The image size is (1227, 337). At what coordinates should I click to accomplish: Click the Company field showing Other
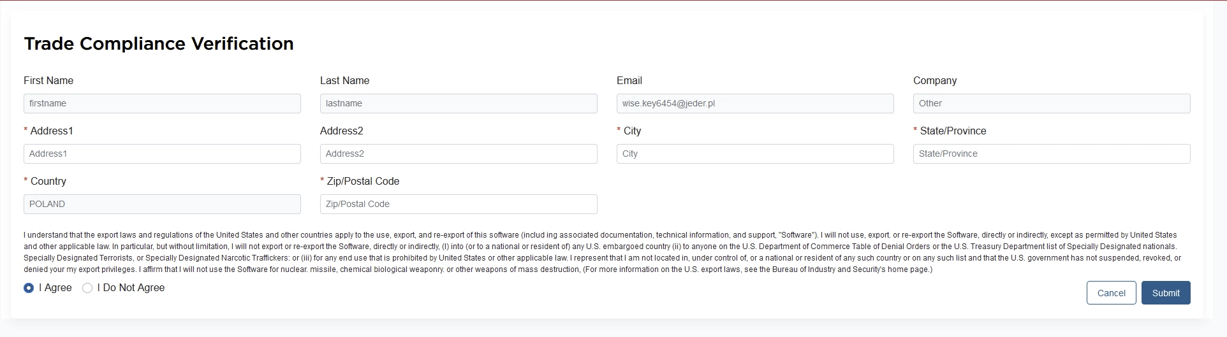coord(1051,103)
